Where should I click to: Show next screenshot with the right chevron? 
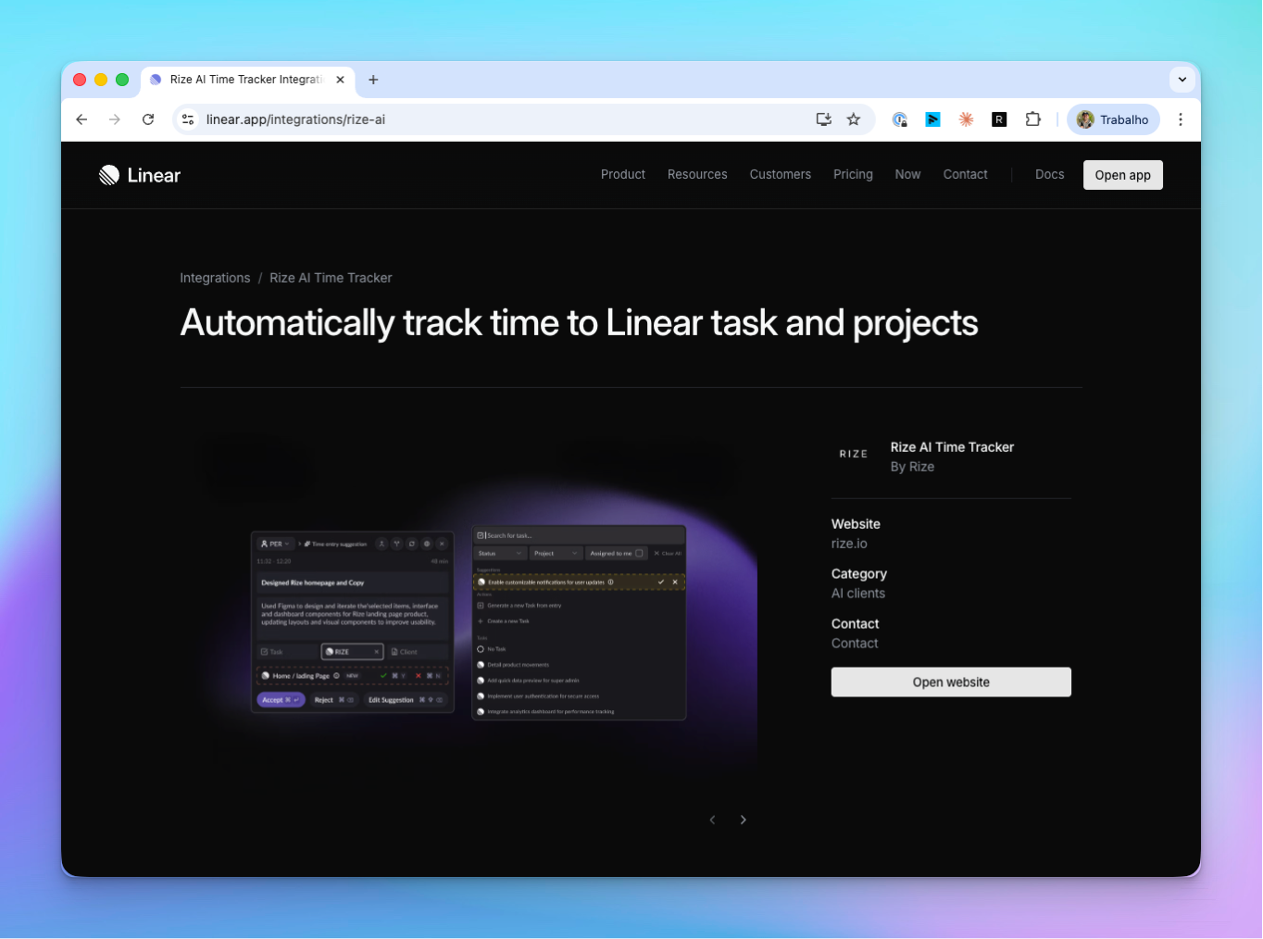tap(743, 820)
